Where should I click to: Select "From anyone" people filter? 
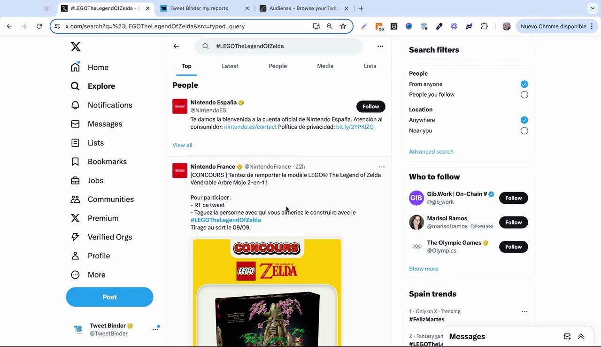(524, 84)
